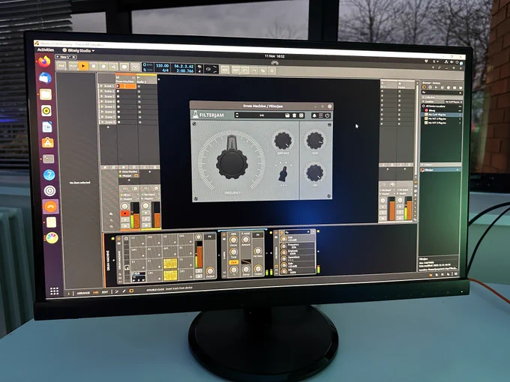Click the Filterjam bell icon

tap(314, 115)
